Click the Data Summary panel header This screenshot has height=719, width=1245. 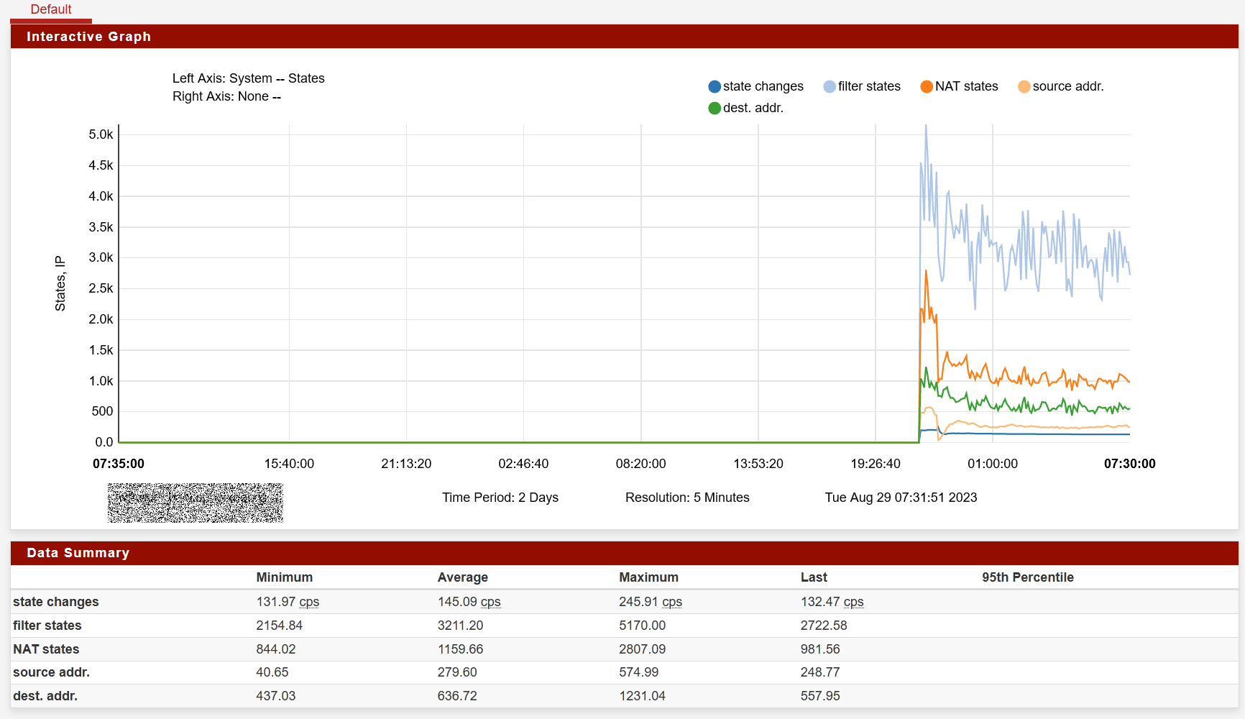point(624,553)
